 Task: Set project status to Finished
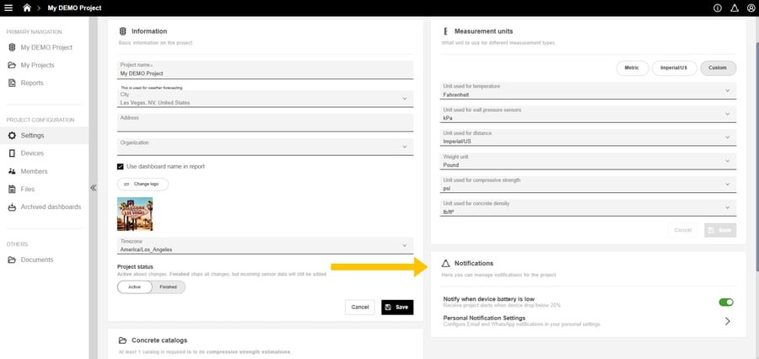tap(168, 287)
